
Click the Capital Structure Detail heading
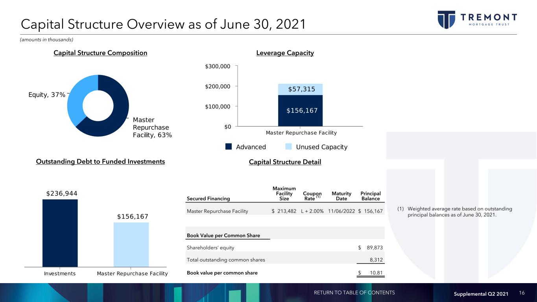coord(285,162)
